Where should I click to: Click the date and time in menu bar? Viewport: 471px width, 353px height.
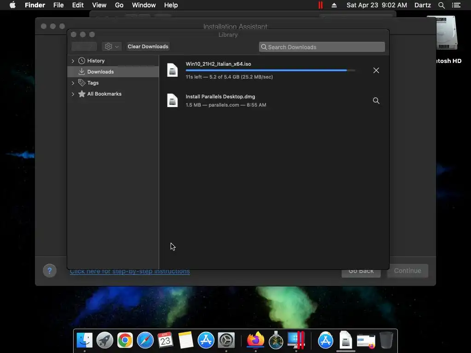coord(377,5)
